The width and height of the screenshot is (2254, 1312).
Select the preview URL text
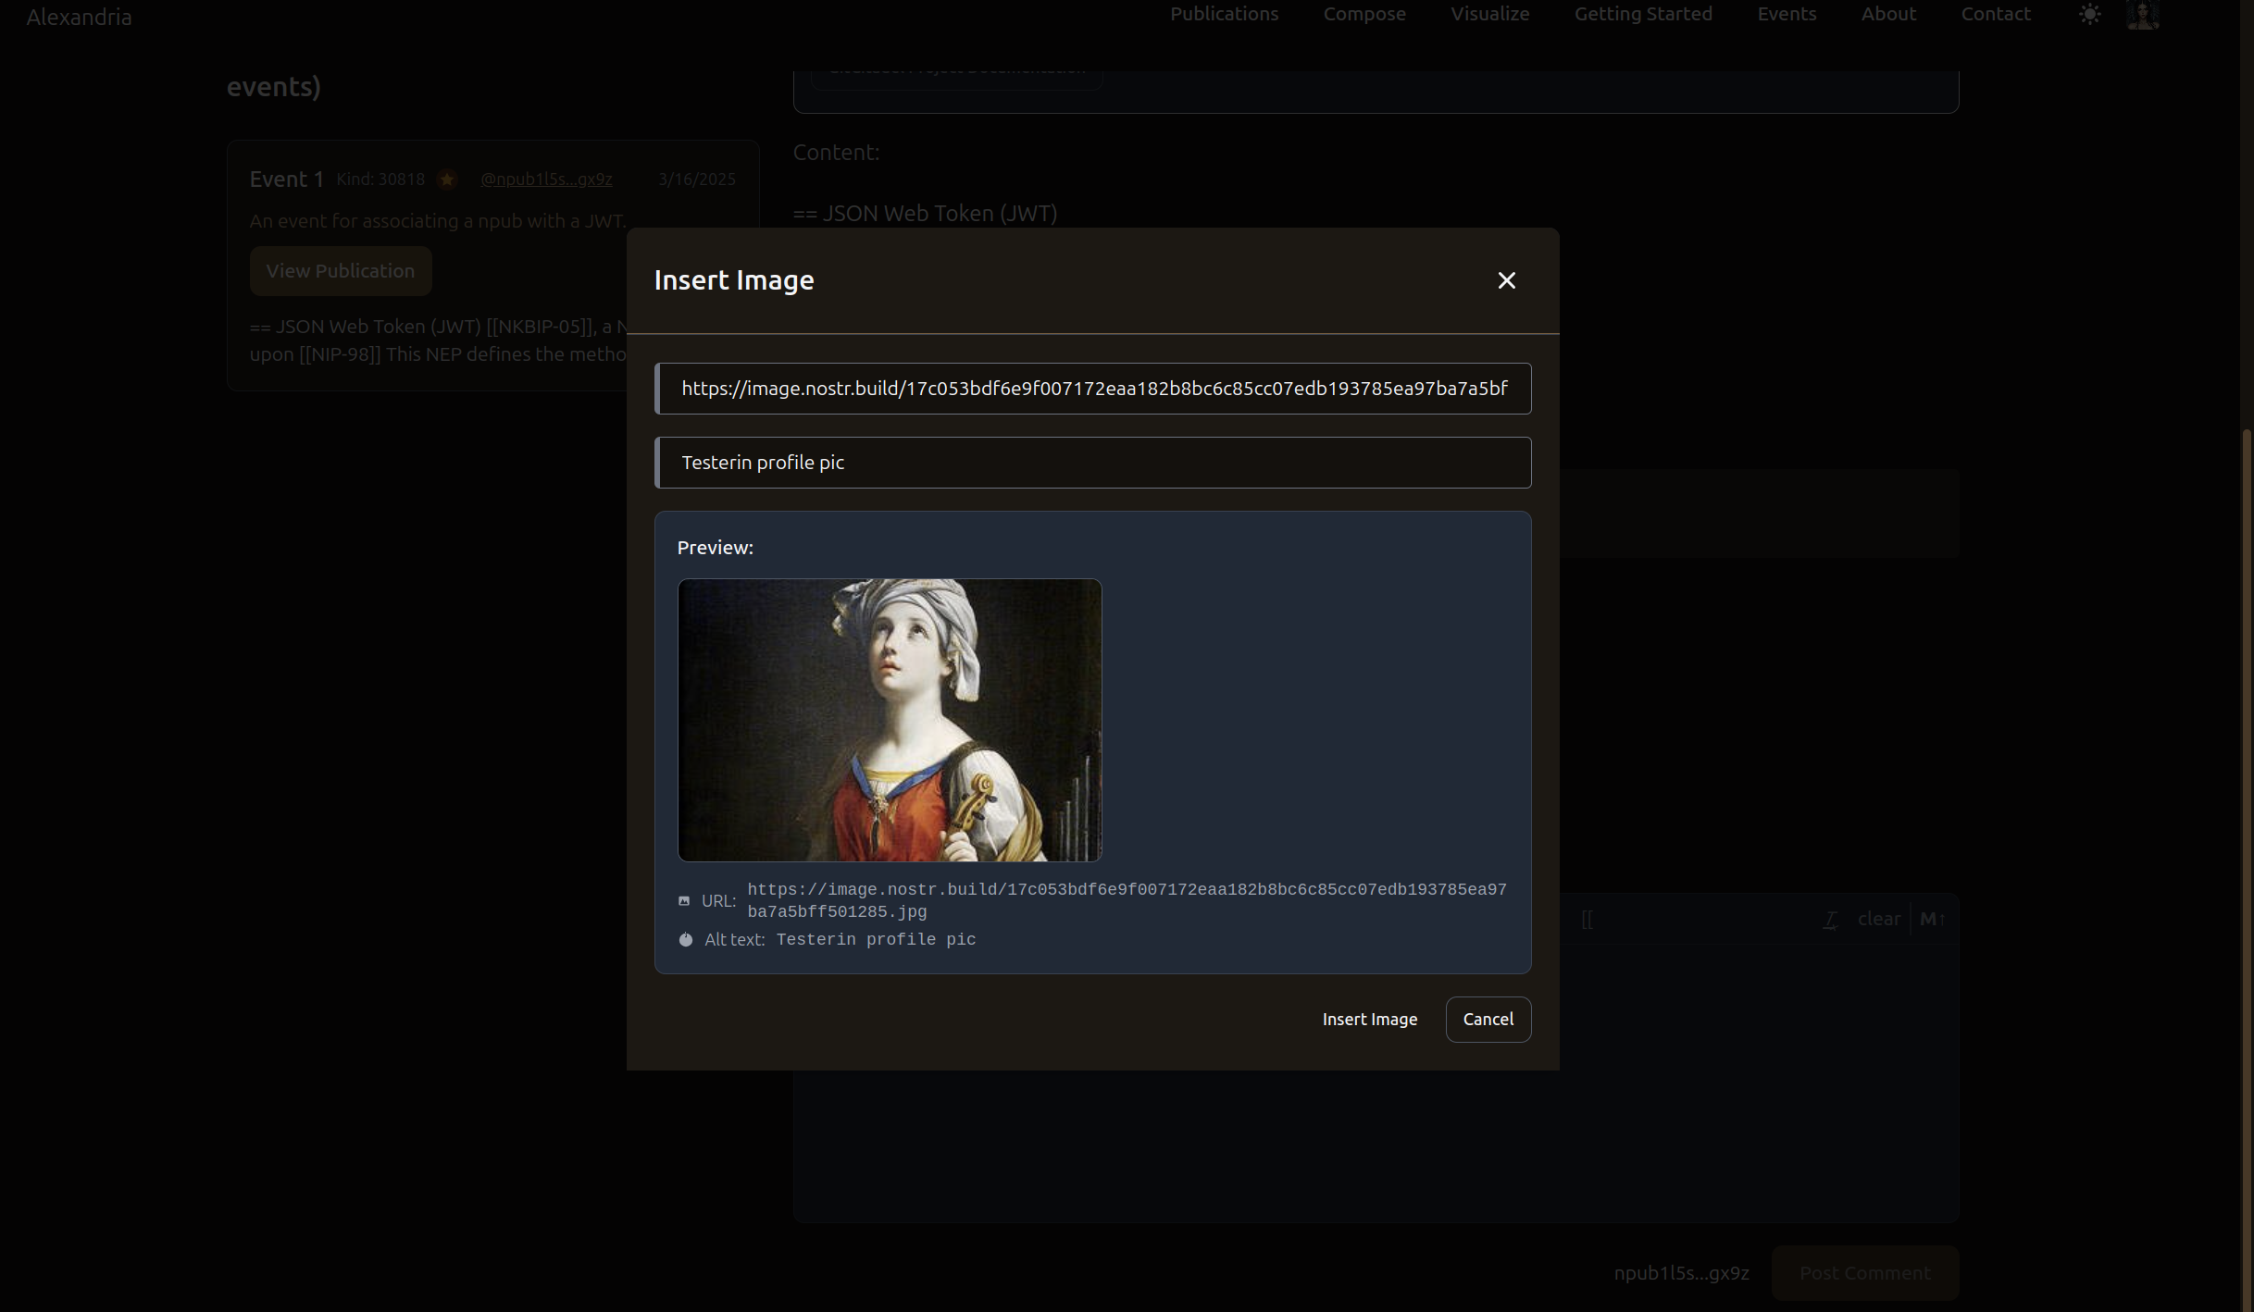coord(1127,900)
